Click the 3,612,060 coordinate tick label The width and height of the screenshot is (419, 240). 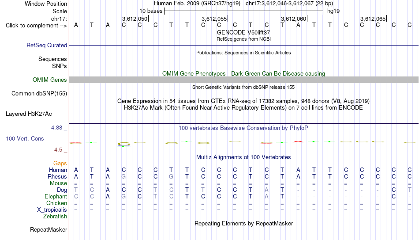pos(293,19)
